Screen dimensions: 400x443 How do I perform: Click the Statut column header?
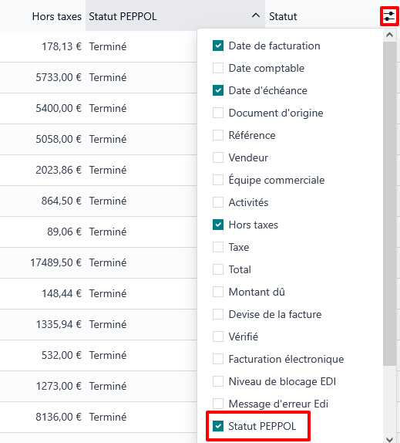tap(283, 16)
